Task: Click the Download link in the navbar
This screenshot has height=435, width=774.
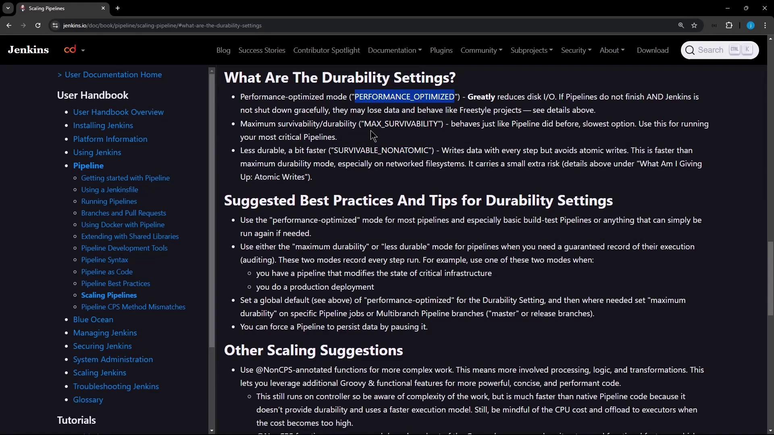Action: [x=652, y=50]
